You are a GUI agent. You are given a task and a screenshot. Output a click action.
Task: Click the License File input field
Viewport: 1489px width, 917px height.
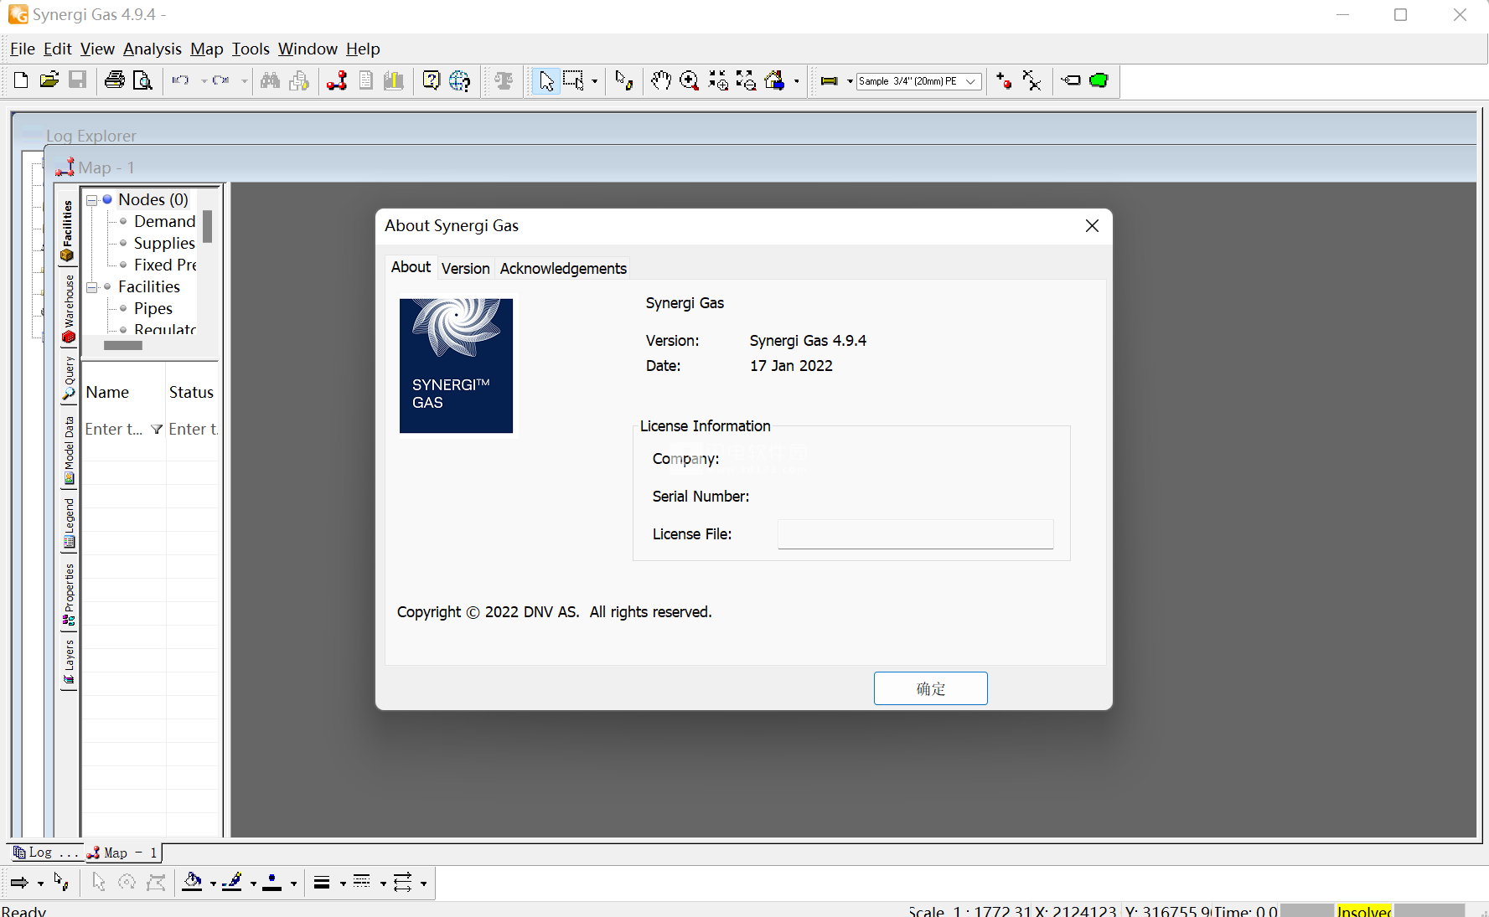point(915,534)
